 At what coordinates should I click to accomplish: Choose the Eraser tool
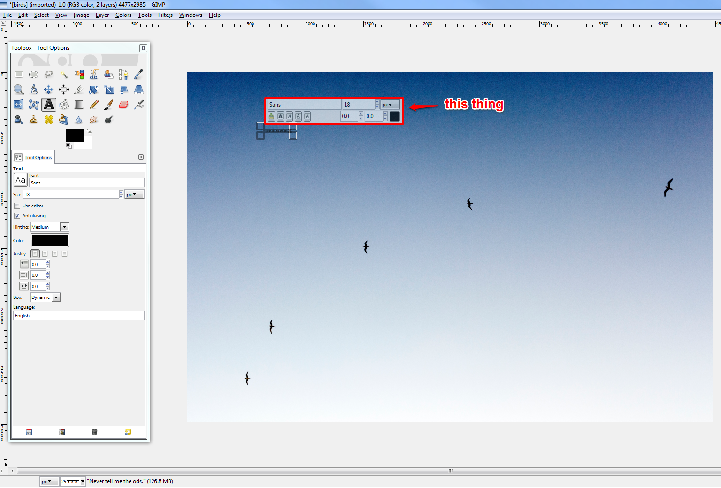123,105
